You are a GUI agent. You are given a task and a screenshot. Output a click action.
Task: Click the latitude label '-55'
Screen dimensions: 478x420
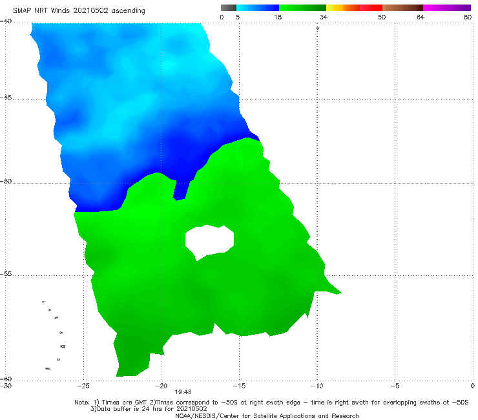(6, 273)
